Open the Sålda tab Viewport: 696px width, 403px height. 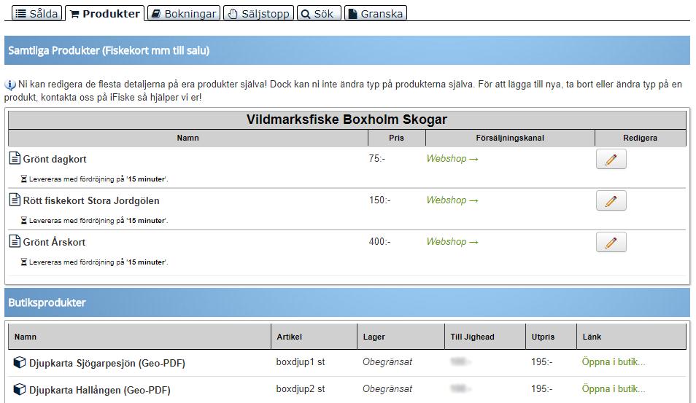tap(36, 13)
